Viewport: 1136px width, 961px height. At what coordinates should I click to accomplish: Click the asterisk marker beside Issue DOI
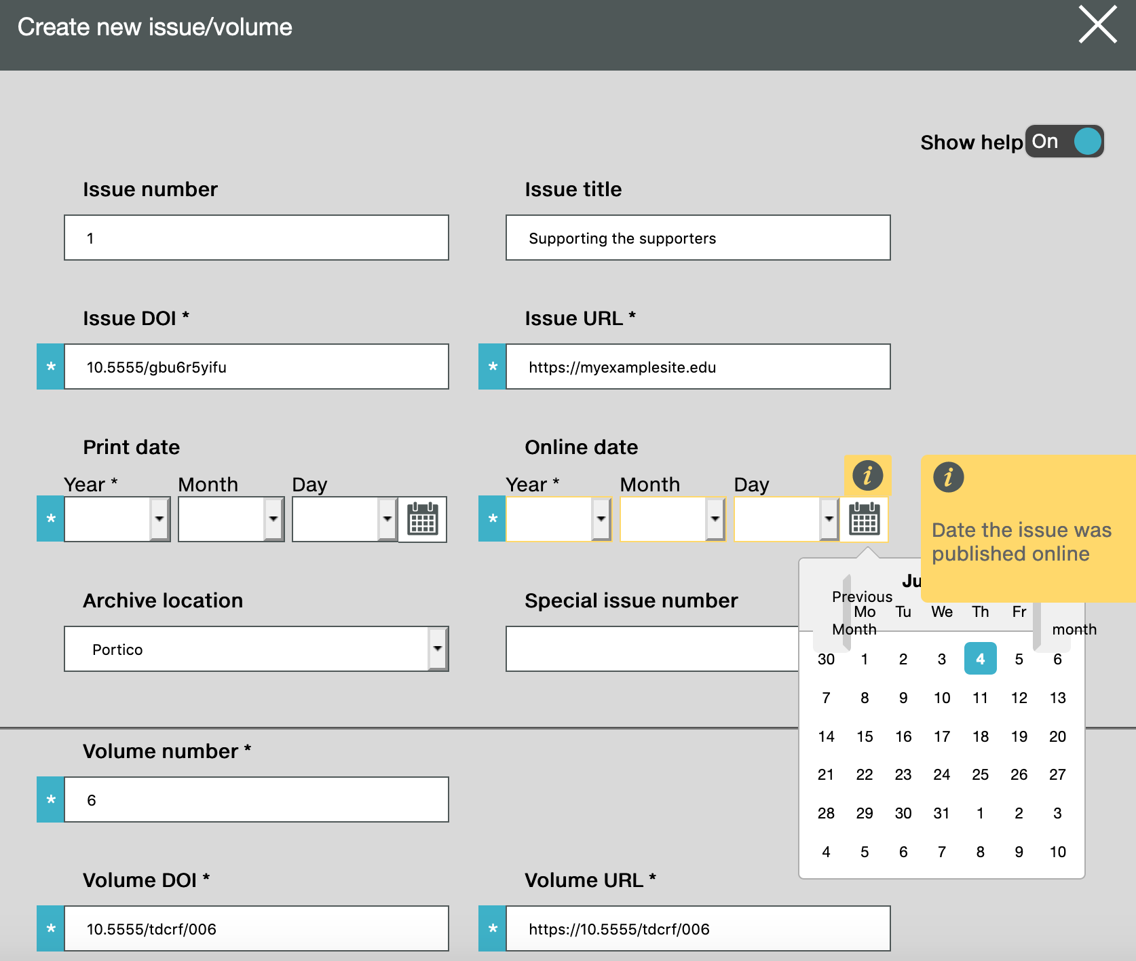pos(51,367)
